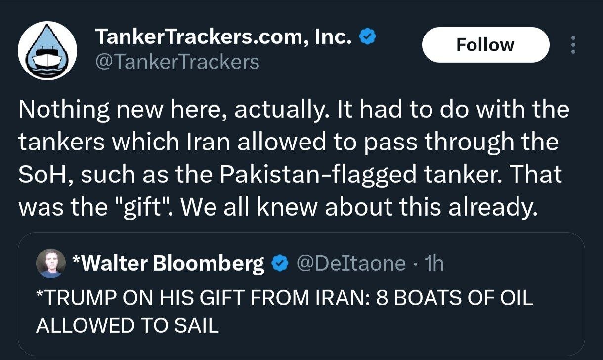Click the @DeItaone handle
The width and height of the screenshot is (603, 360).
tap(351, 264)
